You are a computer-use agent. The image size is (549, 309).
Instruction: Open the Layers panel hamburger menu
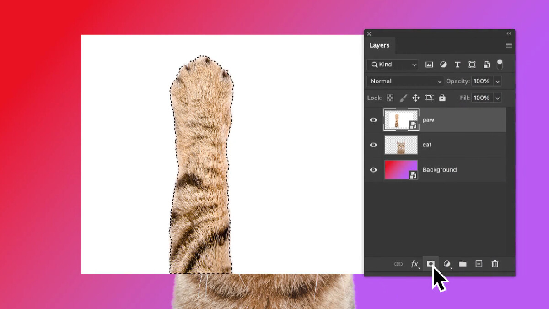pos(509,45)
